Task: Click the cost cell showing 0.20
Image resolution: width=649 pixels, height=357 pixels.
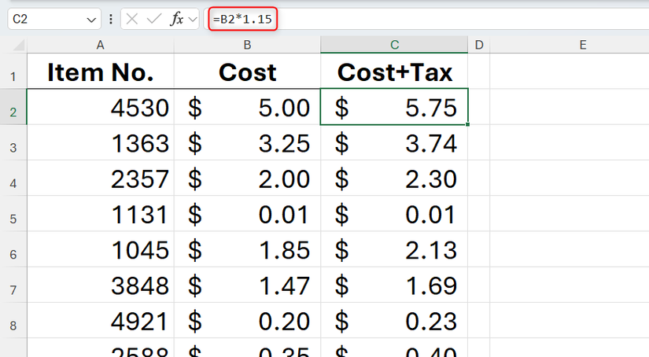Action: (247, 320)
